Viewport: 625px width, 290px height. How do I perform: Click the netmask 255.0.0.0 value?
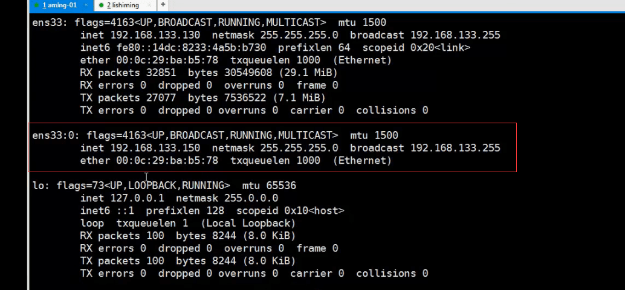[x=251, y=198]
